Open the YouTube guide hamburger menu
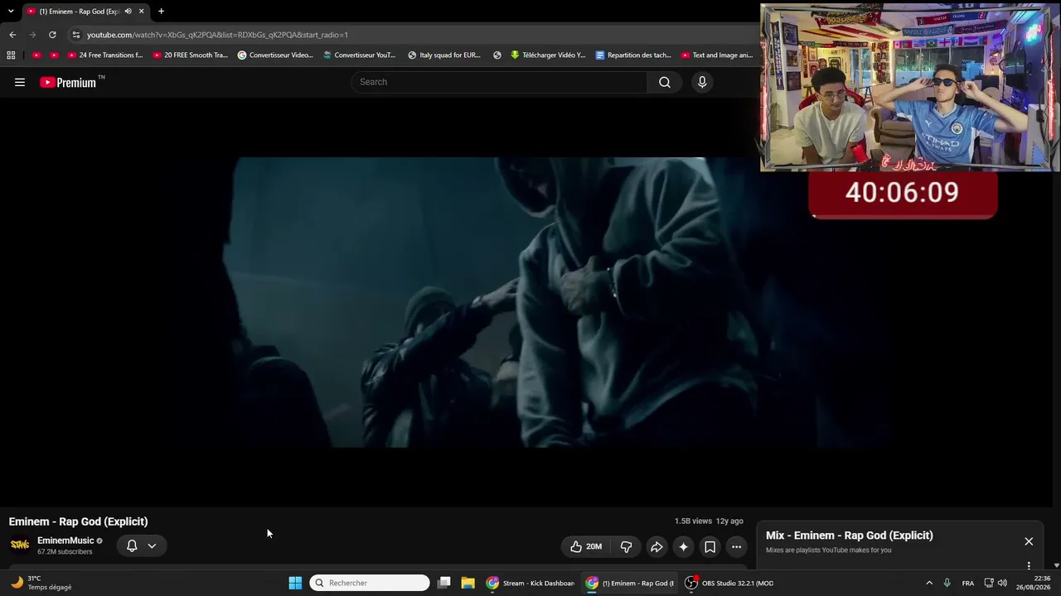1061x596 pixels. 20,82
